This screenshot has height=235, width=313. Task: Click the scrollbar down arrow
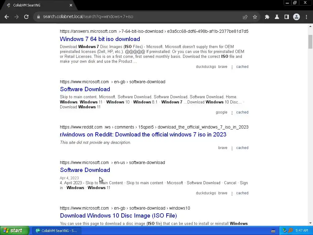pos(310,223)
